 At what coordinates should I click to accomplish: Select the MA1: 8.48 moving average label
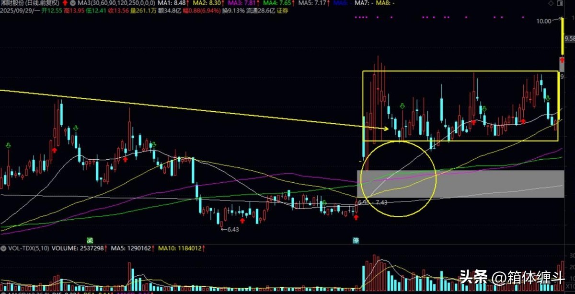coord(172,3)
